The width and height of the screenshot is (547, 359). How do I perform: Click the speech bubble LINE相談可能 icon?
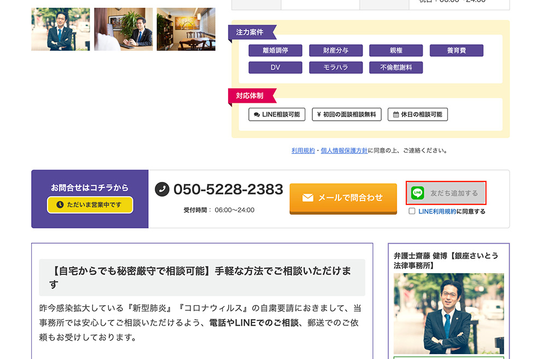coord(257,115)
